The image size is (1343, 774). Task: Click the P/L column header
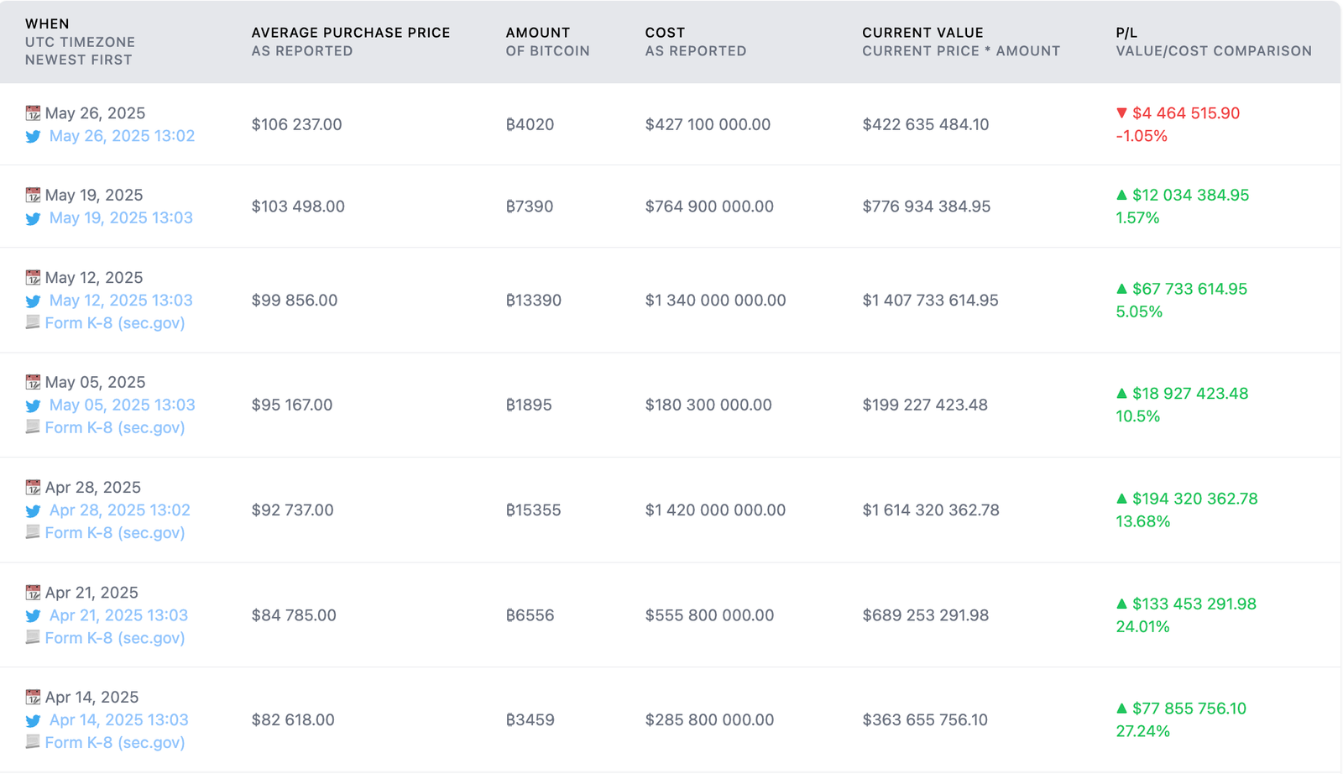pyautogui.click(x=1125, y=32)
